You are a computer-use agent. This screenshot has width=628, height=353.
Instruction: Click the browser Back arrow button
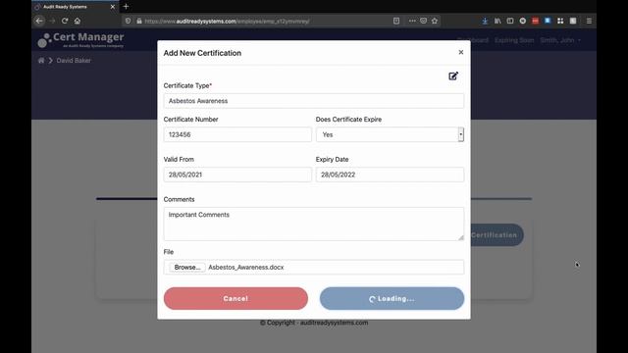(39, 21)
